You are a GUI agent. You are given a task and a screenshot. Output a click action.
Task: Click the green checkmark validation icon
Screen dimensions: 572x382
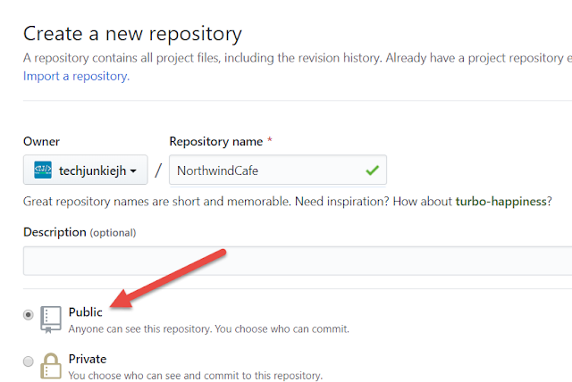pyautogui.click(x=373, y=169)
